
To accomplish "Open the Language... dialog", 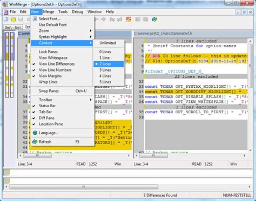I will click(x=62, y=133).
